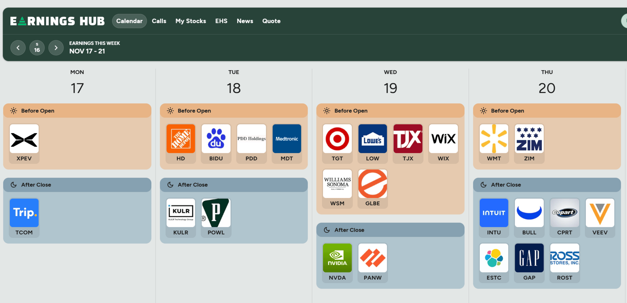Select the Baidu BIDU logo
627x303 pixels.
click(x=216, y=139)
